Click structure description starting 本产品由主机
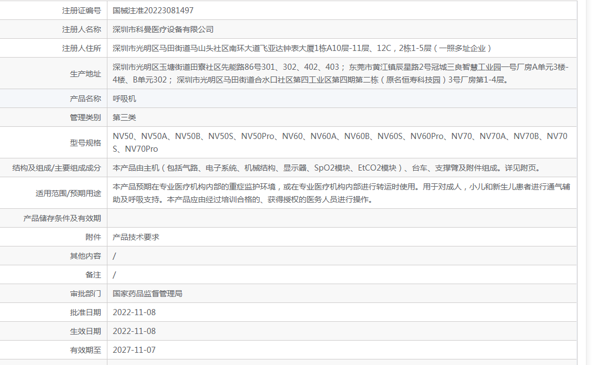 click(327, 168)
